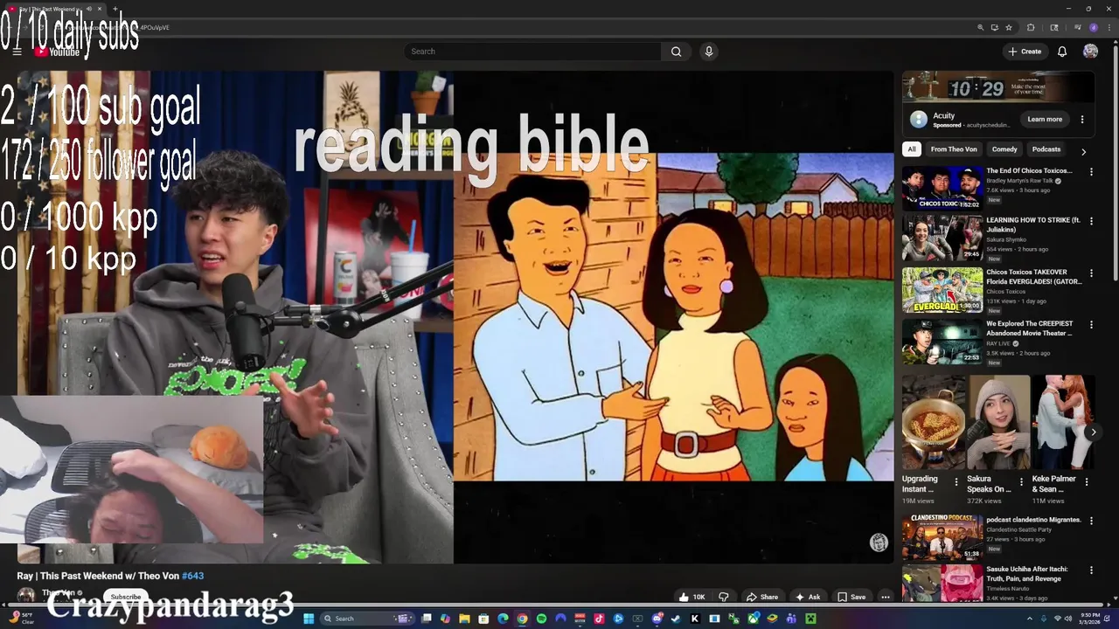The width and height of the screenshot is (1119, 629).
Task: Select the From Theo Von chip
Action: click(x=954, y=149)
